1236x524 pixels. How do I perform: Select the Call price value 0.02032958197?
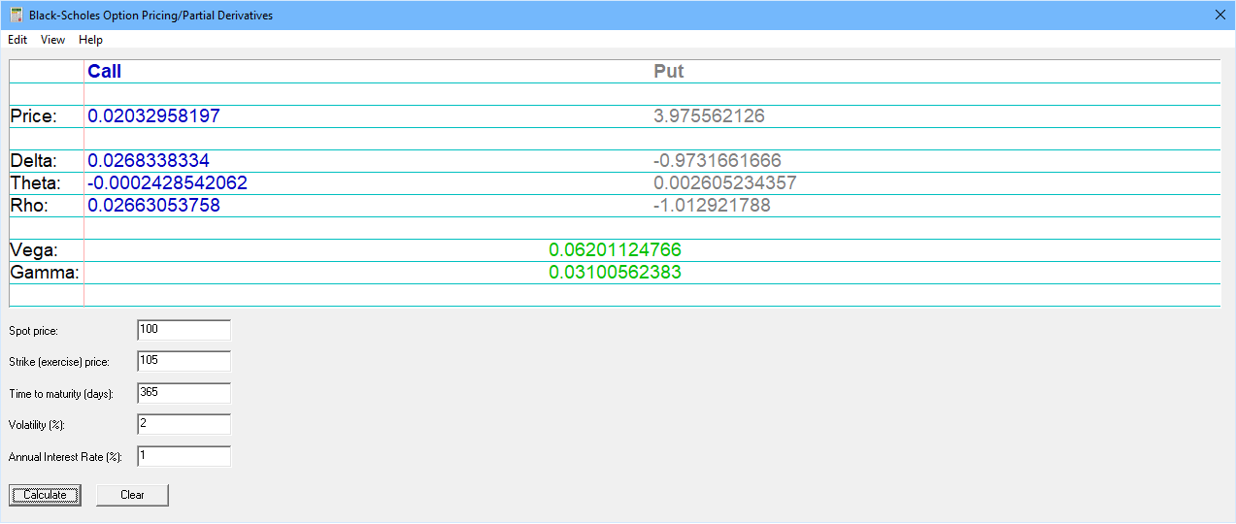(x=153, y=116)
